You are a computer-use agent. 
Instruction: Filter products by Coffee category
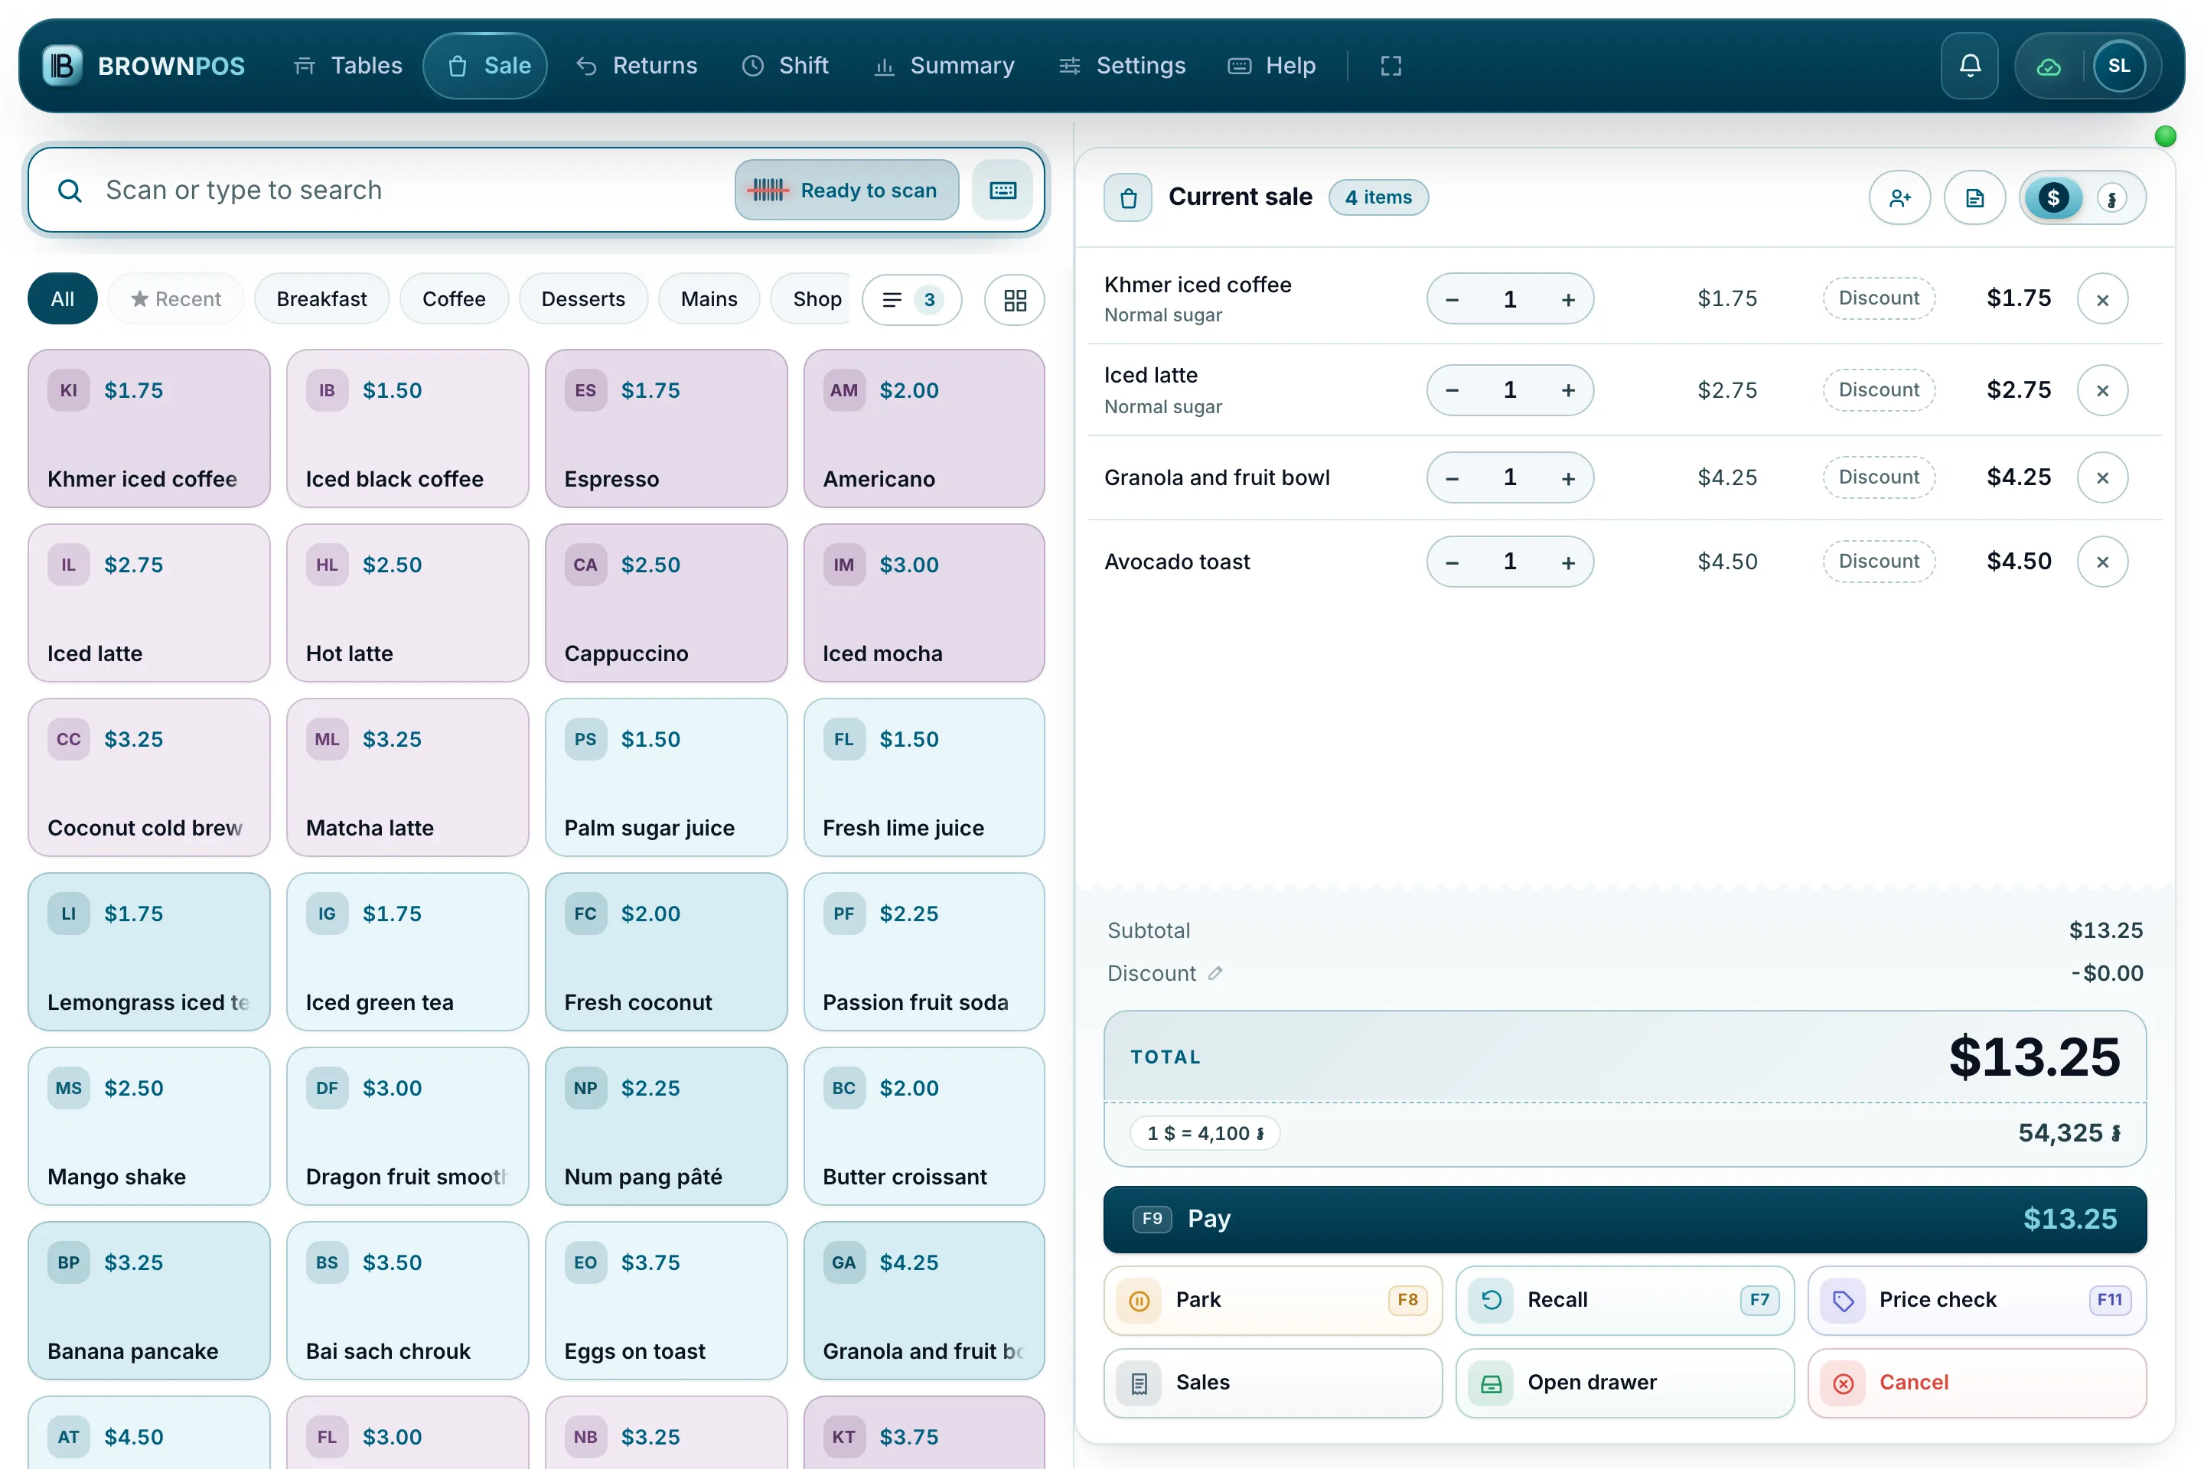pos(454,300)
